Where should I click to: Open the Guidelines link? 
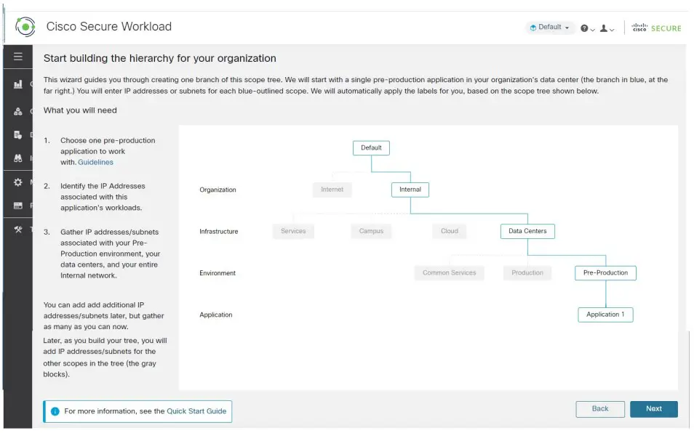click(95, 163)
